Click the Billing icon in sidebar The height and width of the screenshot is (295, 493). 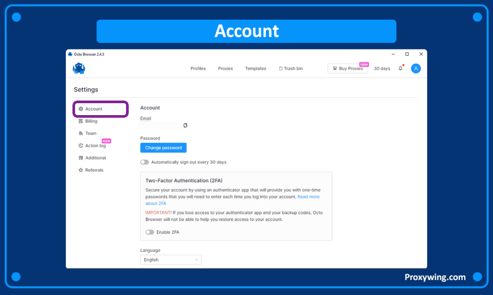[x=81, y=121]
